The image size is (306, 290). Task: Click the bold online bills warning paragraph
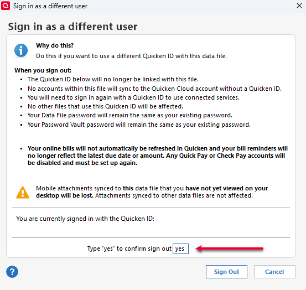coord(158,156)
